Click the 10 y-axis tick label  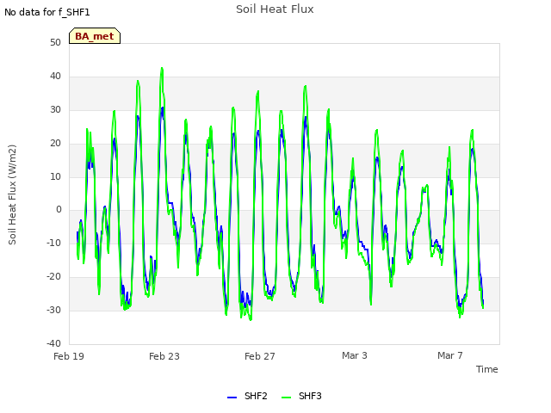point(55,176)
